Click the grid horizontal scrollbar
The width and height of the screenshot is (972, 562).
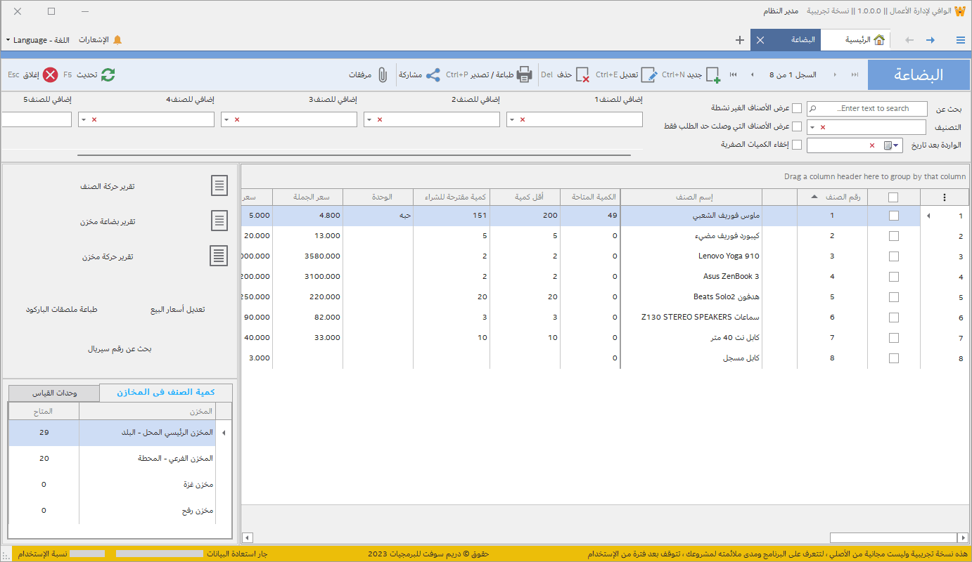[893, 537]
